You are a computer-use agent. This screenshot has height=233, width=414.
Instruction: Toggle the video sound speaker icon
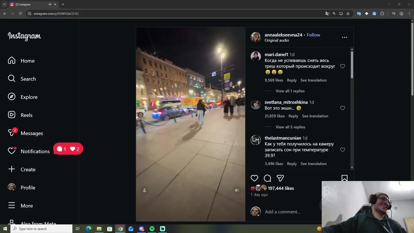(x=237, y=190)
